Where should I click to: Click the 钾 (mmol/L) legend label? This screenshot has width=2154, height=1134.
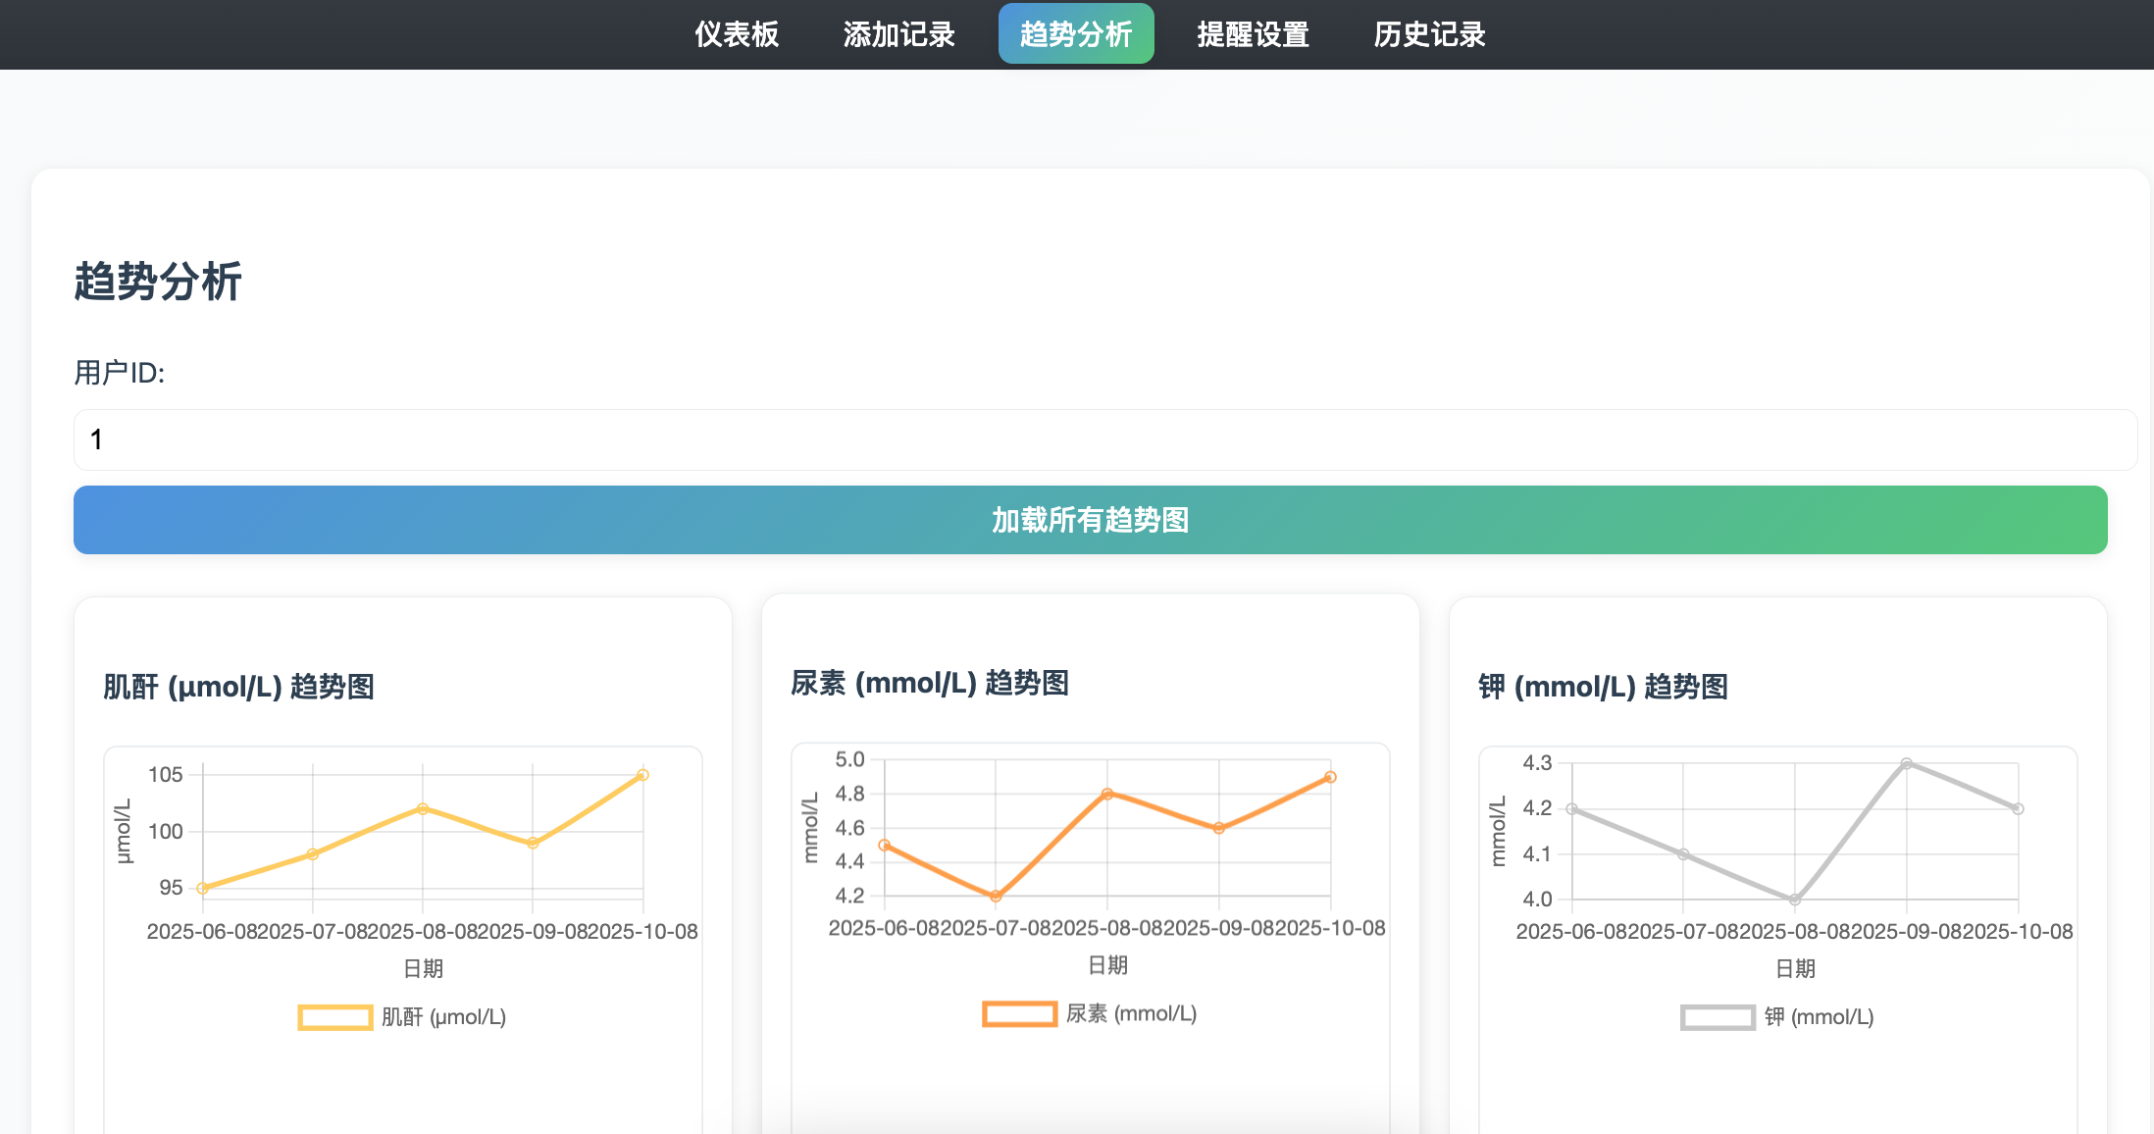[x=1819, y=1017]
